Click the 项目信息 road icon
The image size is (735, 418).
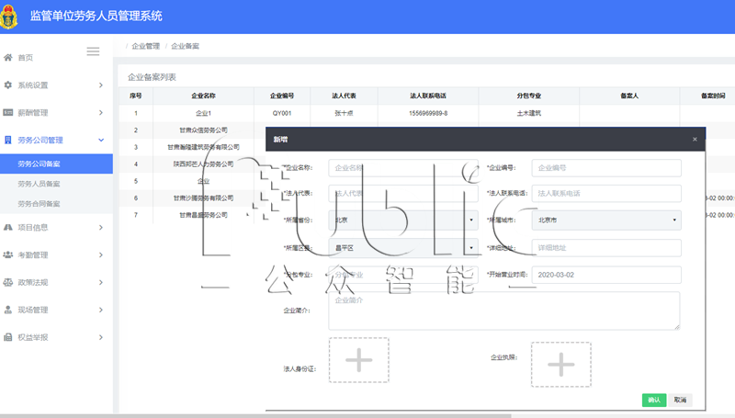tap(8, 227)
